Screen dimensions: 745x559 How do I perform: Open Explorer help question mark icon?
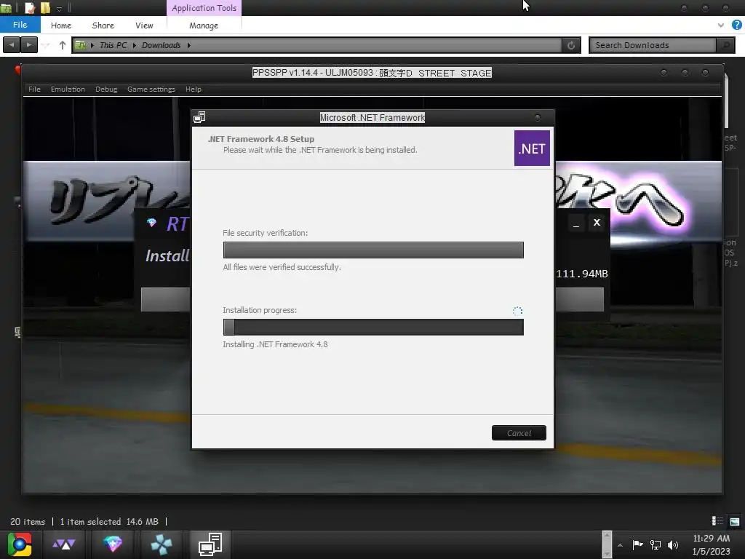[x=736, y=25]
